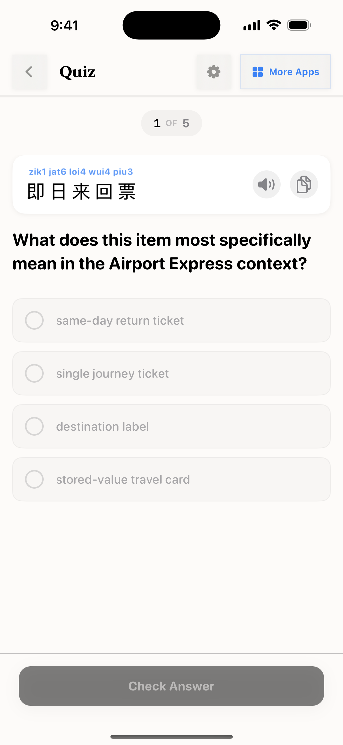This screenshot has width=343, height=745.
Task: Select 'single journey ticket' radio button
Action: coord(34,373)
